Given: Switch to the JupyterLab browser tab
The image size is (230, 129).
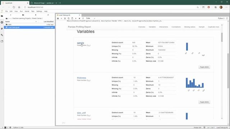Looking at the screenshot, I should coord(15,3).
